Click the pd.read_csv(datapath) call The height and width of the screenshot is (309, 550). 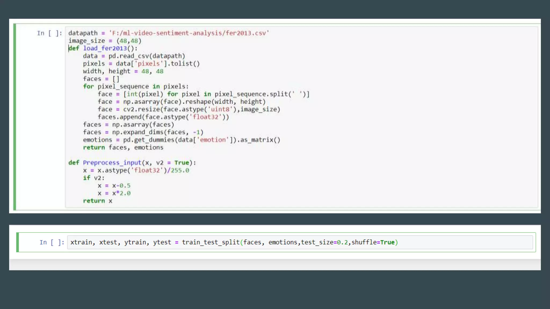147,56
